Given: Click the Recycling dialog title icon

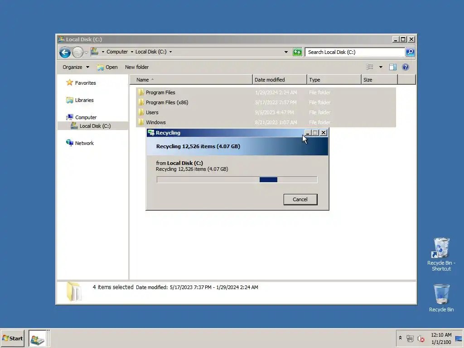Looking at the screenshot, I should click(x=151, y=133).
